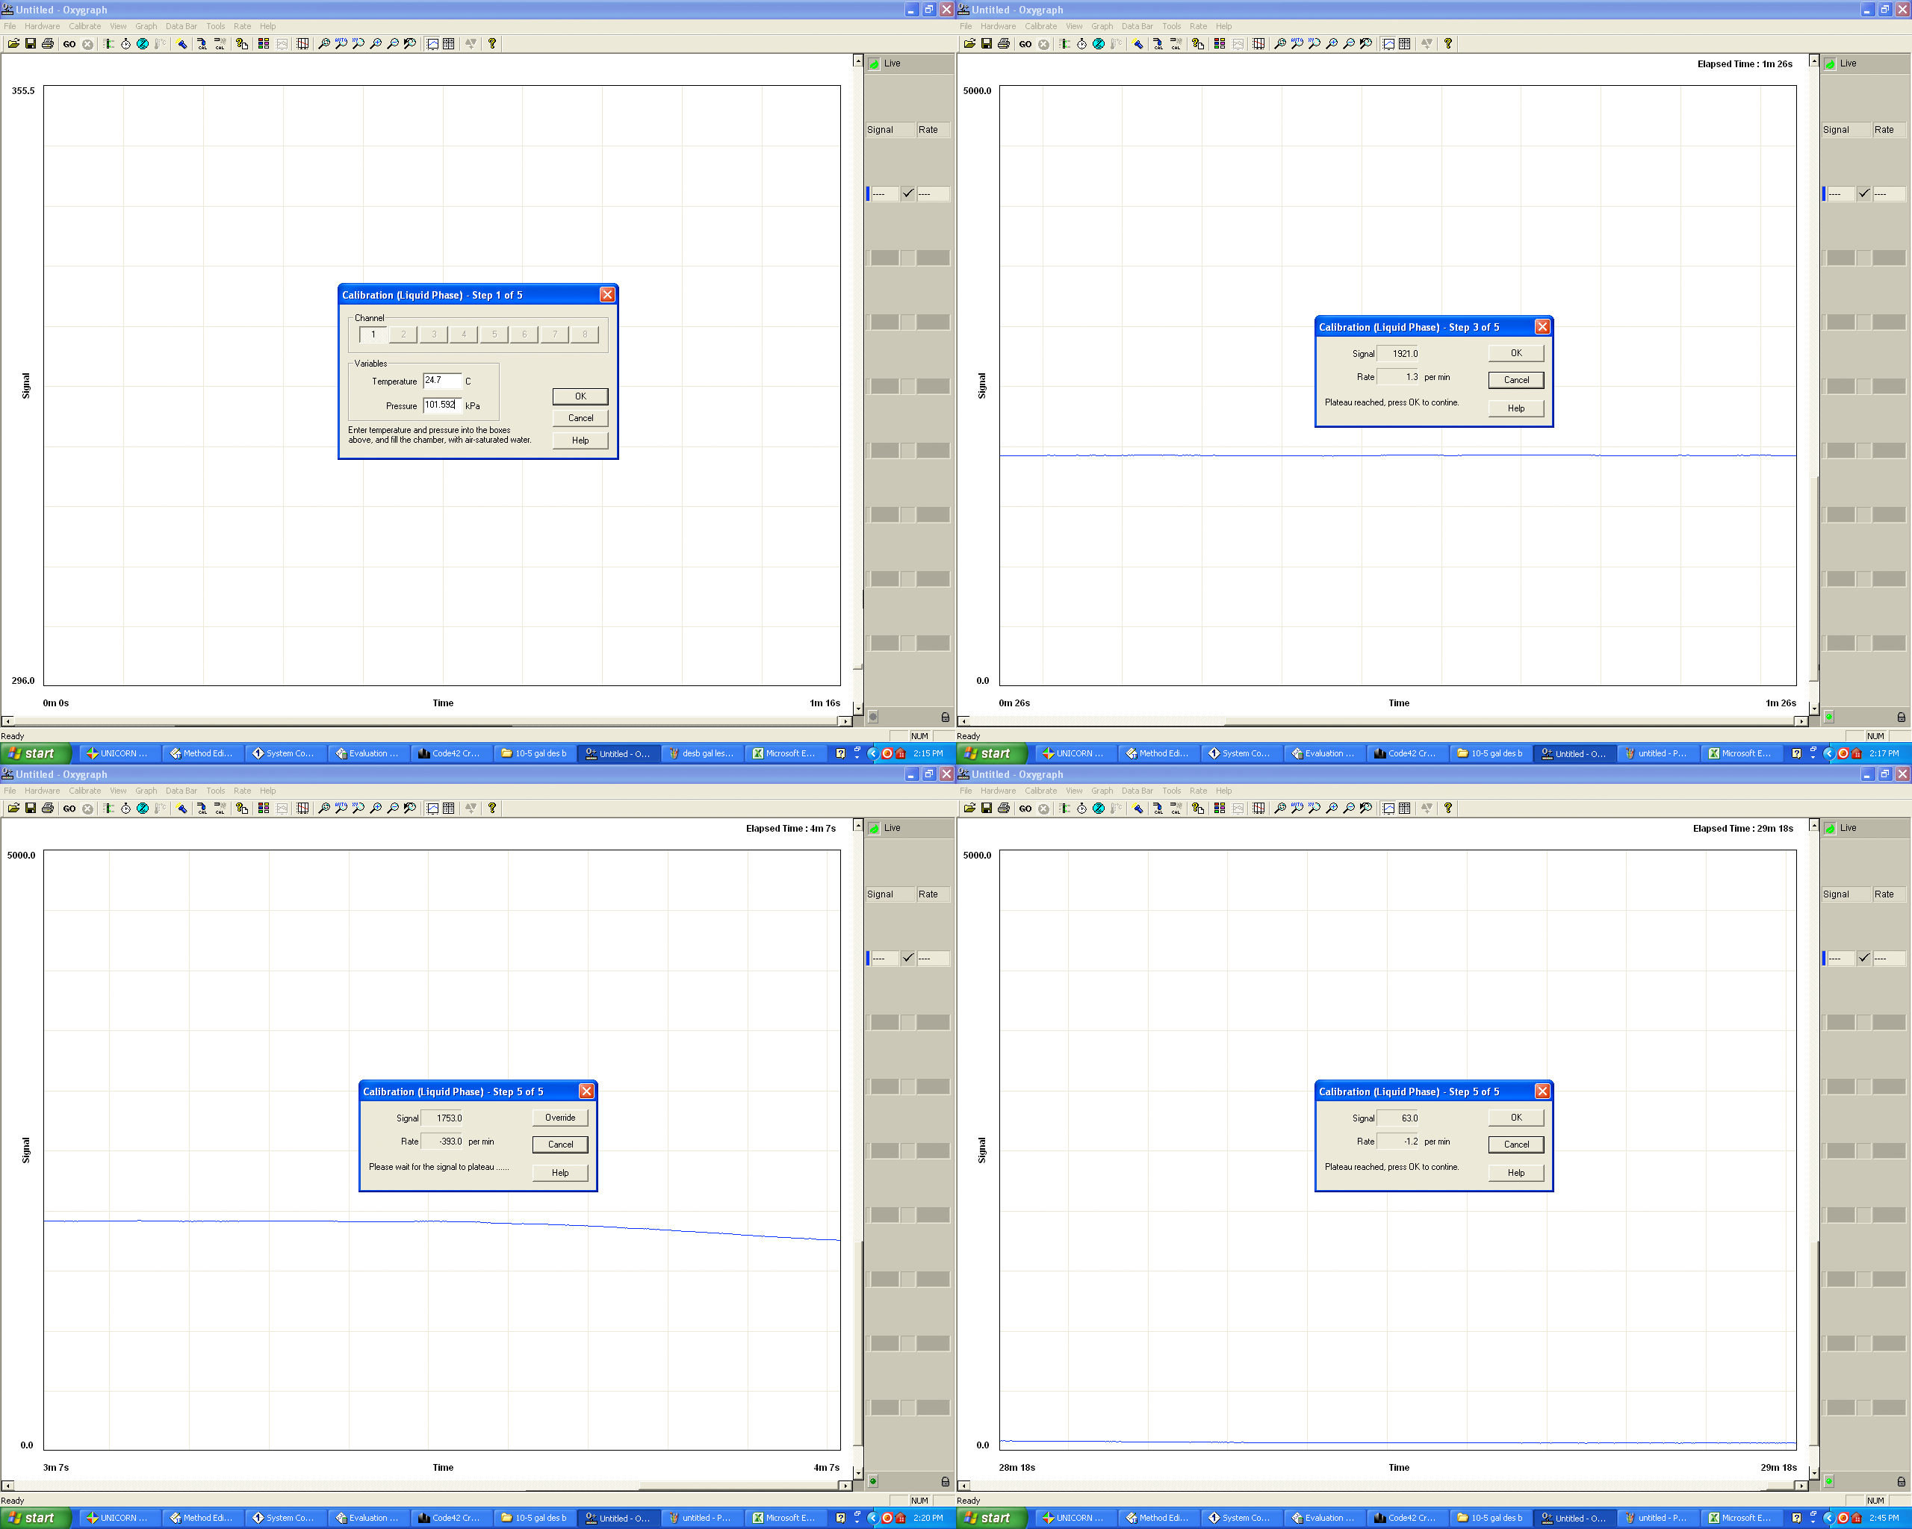Open the Calibrate menu in the Step 3 window
Screen dimensions: 1912x1529
tap(1040, 27)
